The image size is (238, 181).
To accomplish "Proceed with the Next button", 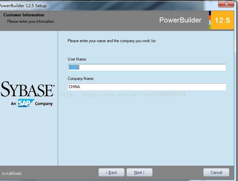I will click(x=139, y=172).
